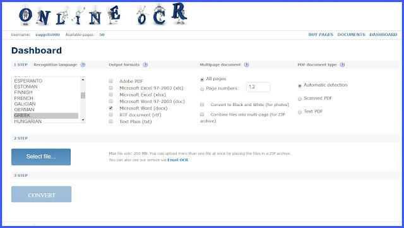This screenshot has height=228, width=404.
Task: Select GALICIAN in language list
Action: pos(46,104)
